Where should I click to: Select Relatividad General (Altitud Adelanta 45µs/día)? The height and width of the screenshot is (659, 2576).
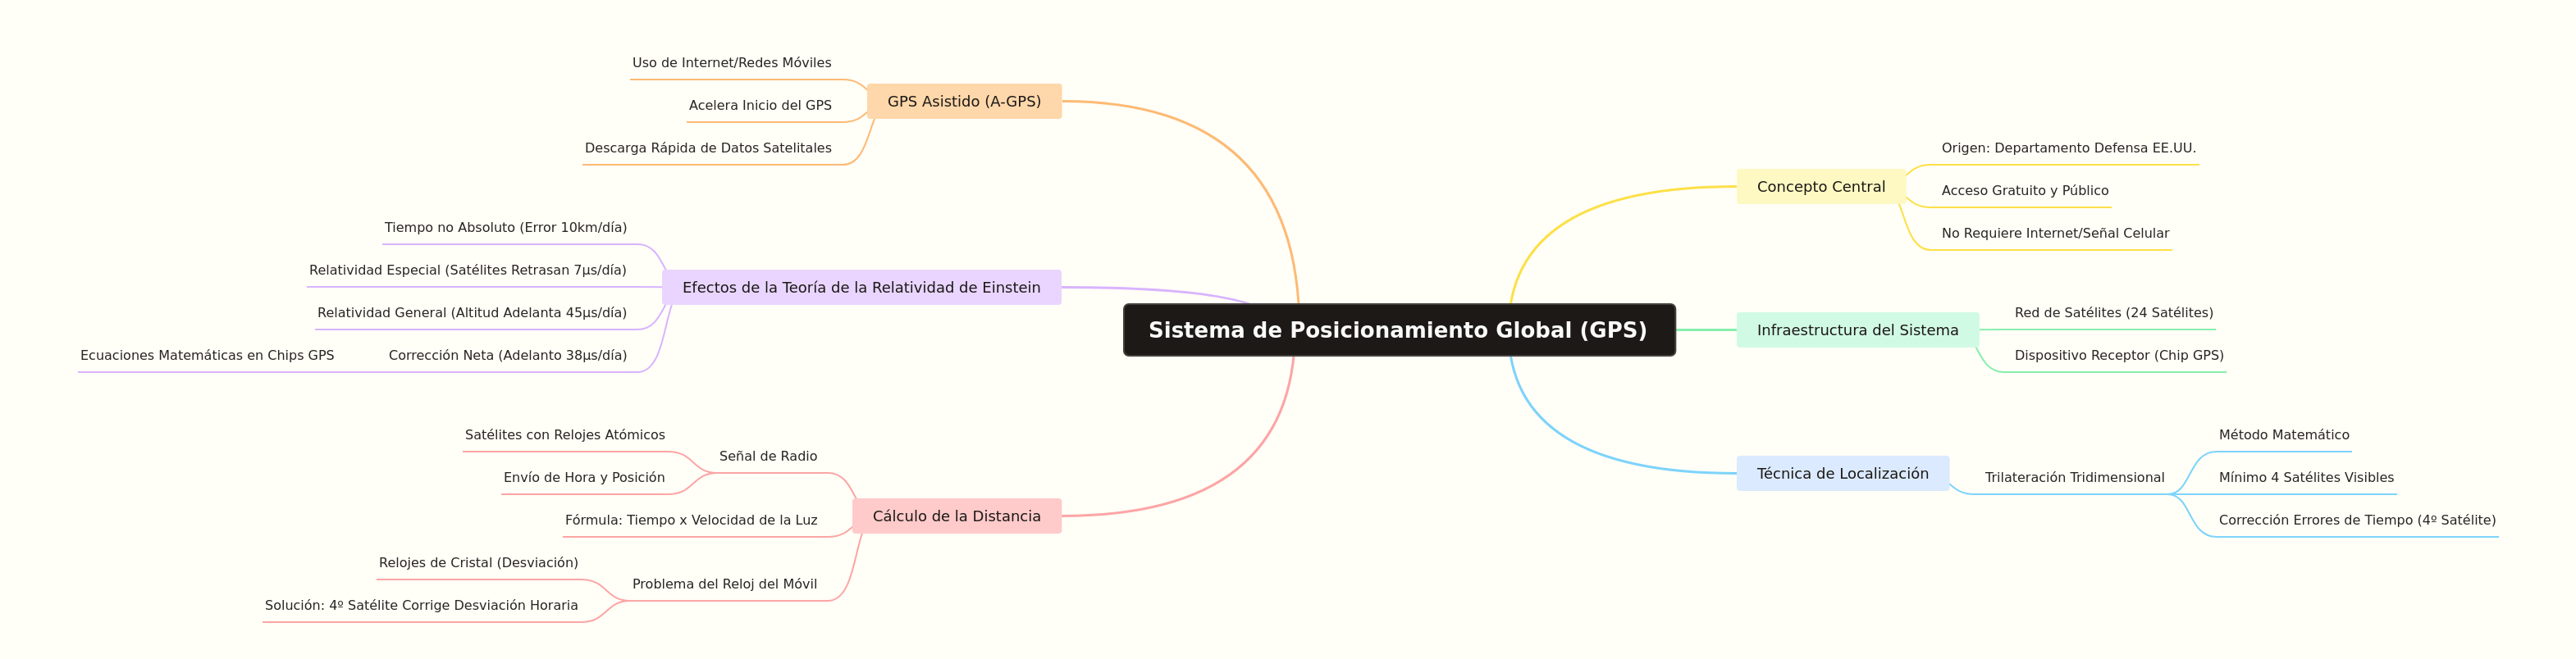tap(472, 312)
